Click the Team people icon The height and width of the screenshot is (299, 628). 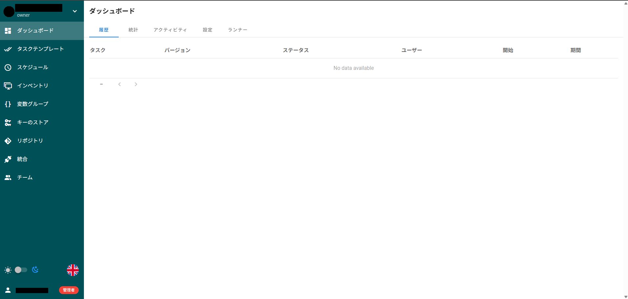tap(8, 178)
